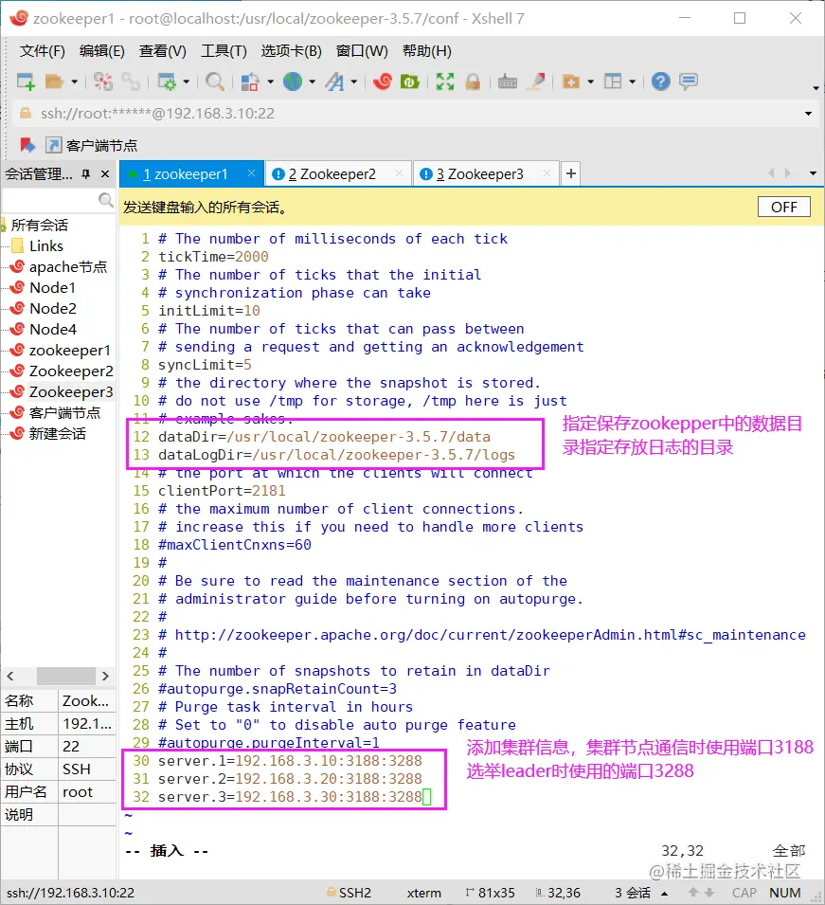The height and width of the screenshot is (905, 825).
Task: Open the tab list dropdown arrow
Action: click(813, 173)
